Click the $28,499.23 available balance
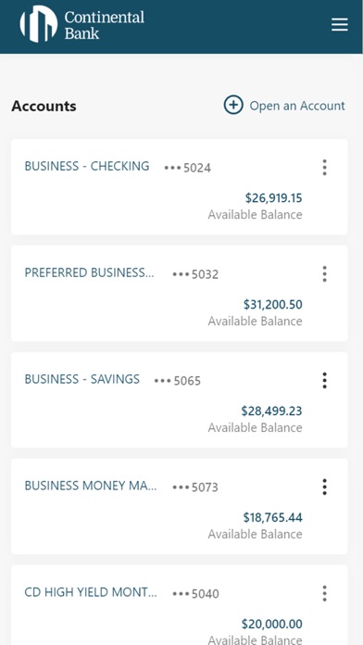This screenshot has height=645, width=363. 271,411
